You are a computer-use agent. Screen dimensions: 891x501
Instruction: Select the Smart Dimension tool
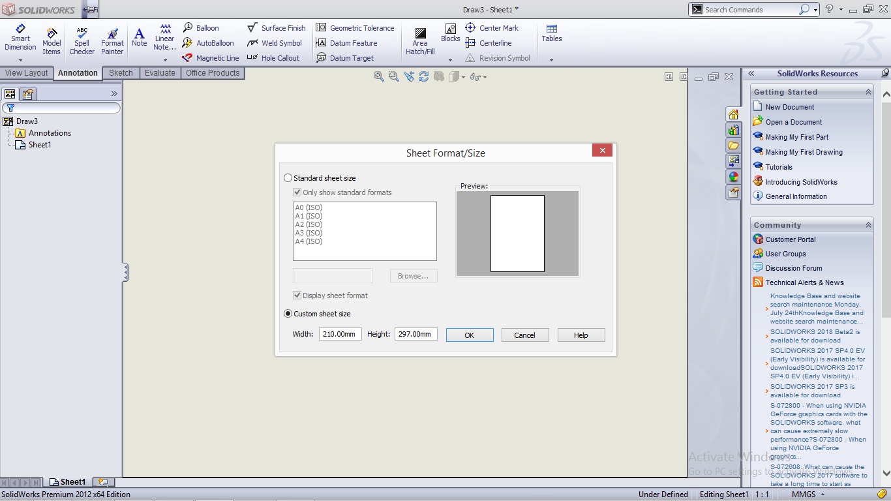20,39
